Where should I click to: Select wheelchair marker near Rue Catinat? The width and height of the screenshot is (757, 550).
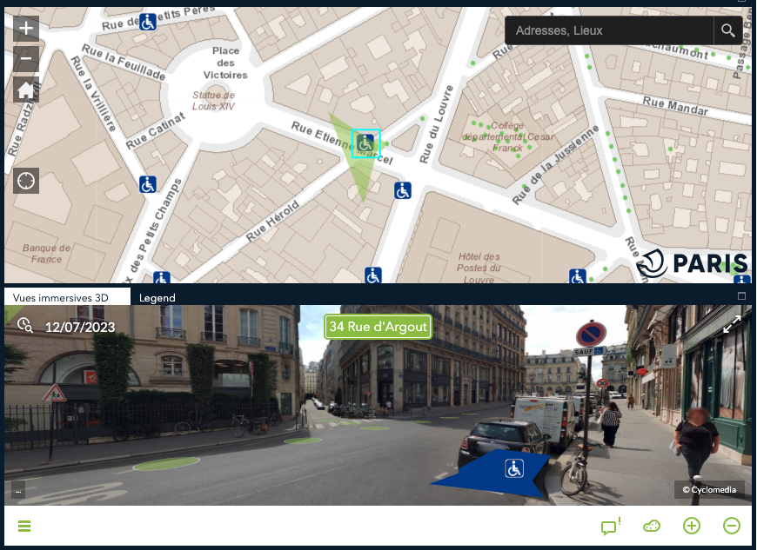tap(148, 184)
